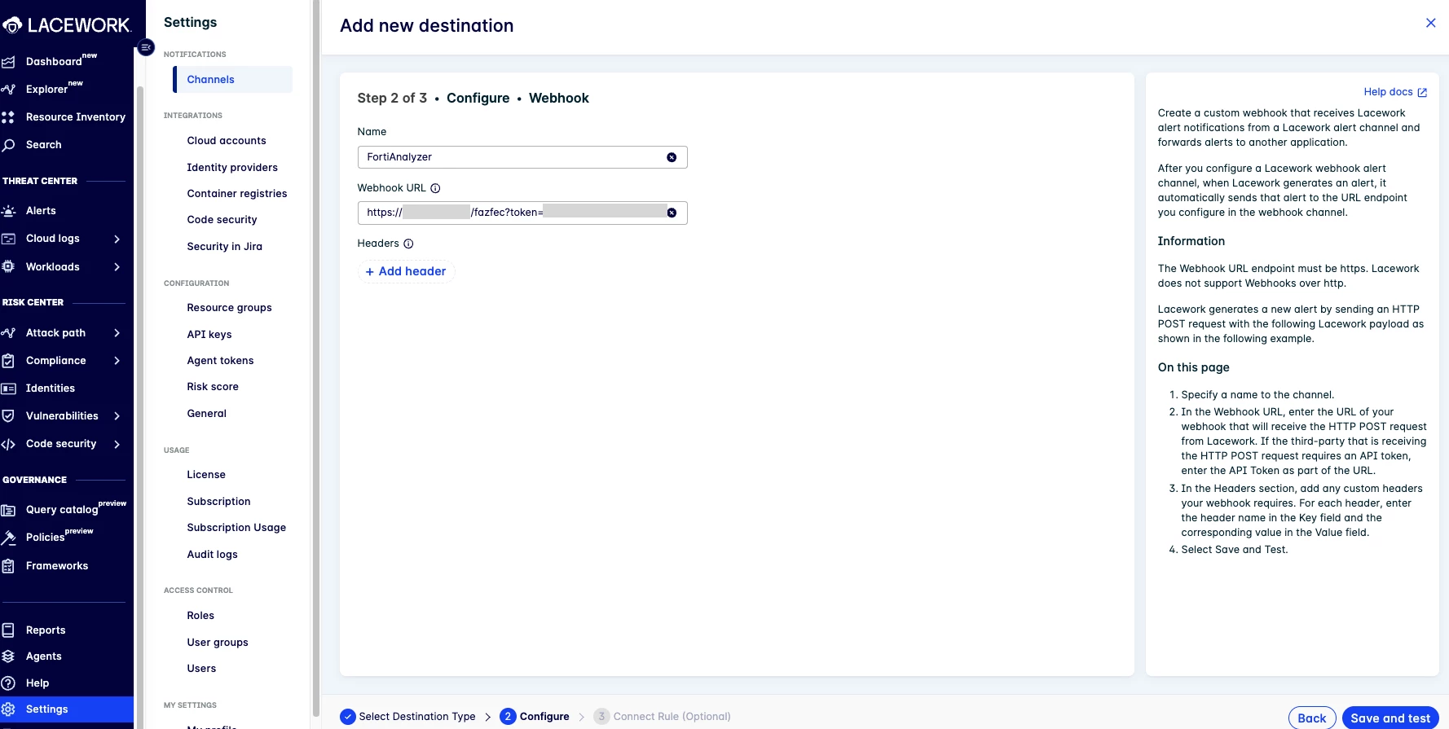Click the Query catalog icon

click(8, 510)
